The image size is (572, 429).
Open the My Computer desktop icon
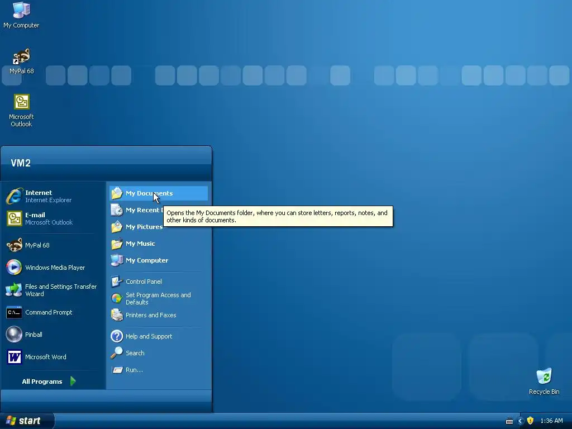tap(21, 15)
